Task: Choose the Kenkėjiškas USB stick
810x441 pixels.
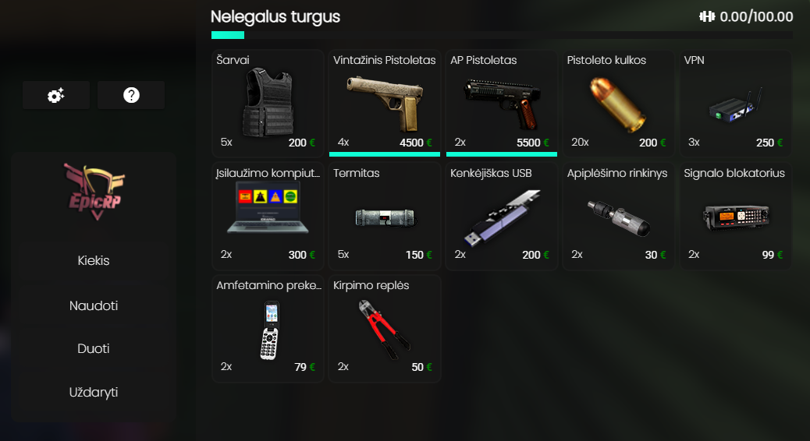Action: coord(502,216)
